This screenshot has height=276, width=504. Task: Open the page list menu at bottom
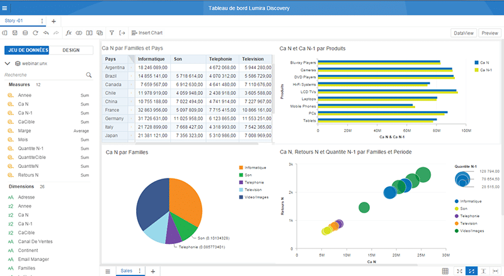108,271
